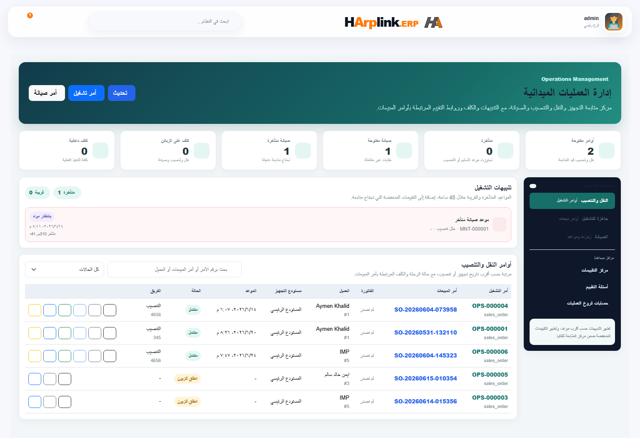Click the gray-bordered action icon in OPS-000001 row
The height and width of the screenshot is (438, 640).
pos(95,333)
